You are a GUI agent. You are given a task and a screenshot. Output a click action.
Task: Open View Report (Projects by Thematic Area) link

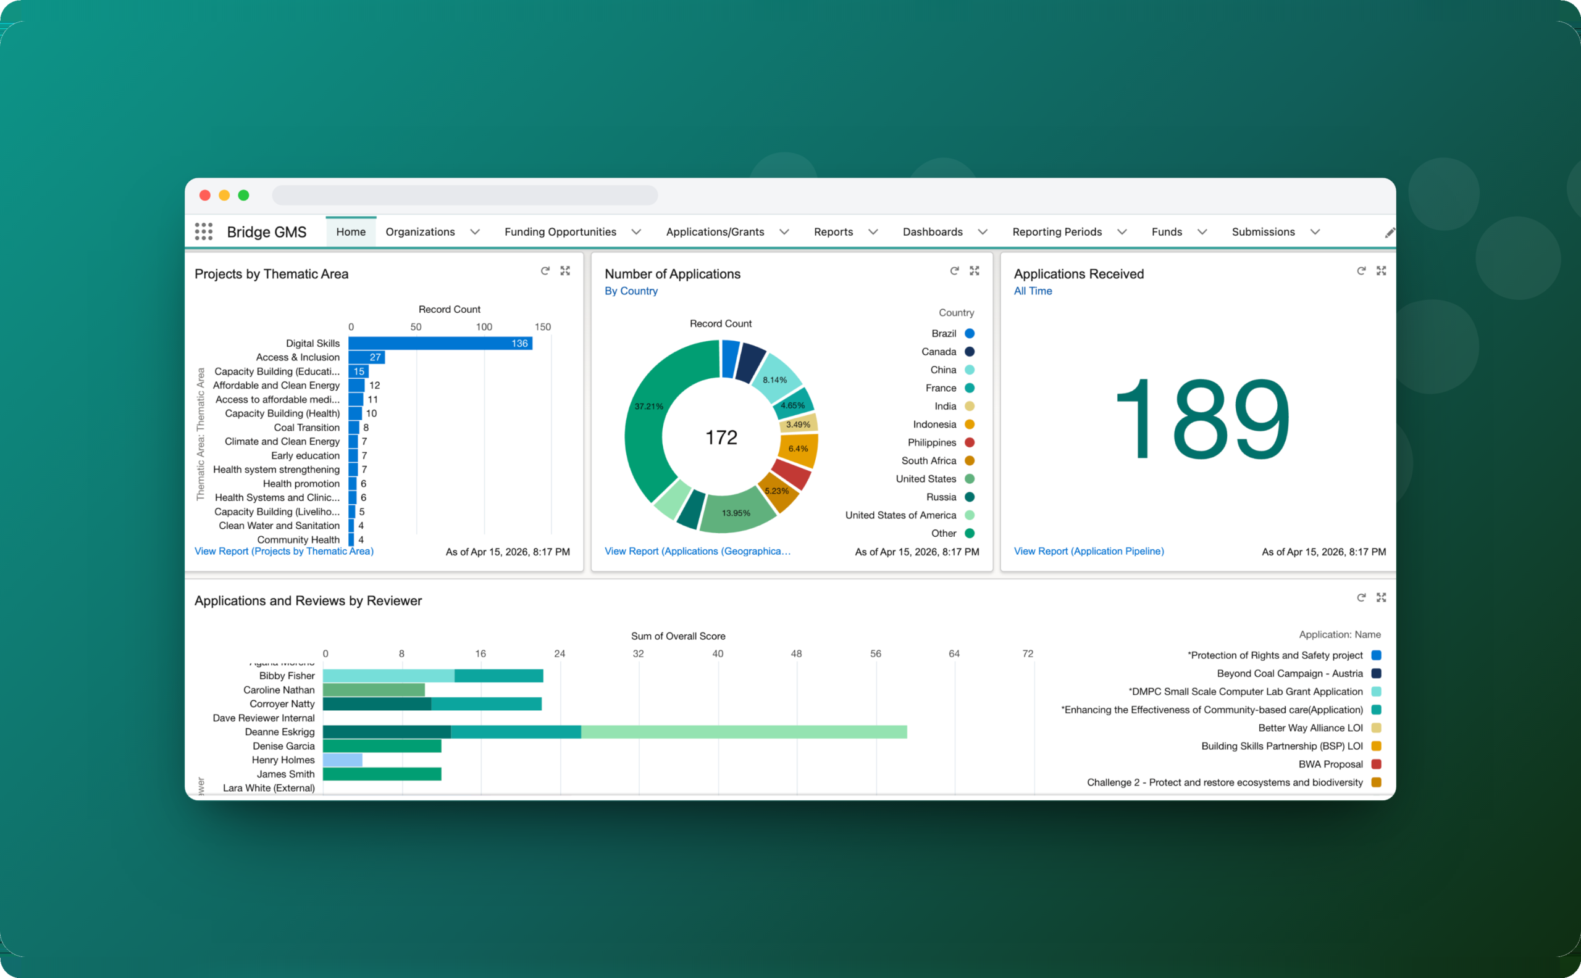click(284, 551)
